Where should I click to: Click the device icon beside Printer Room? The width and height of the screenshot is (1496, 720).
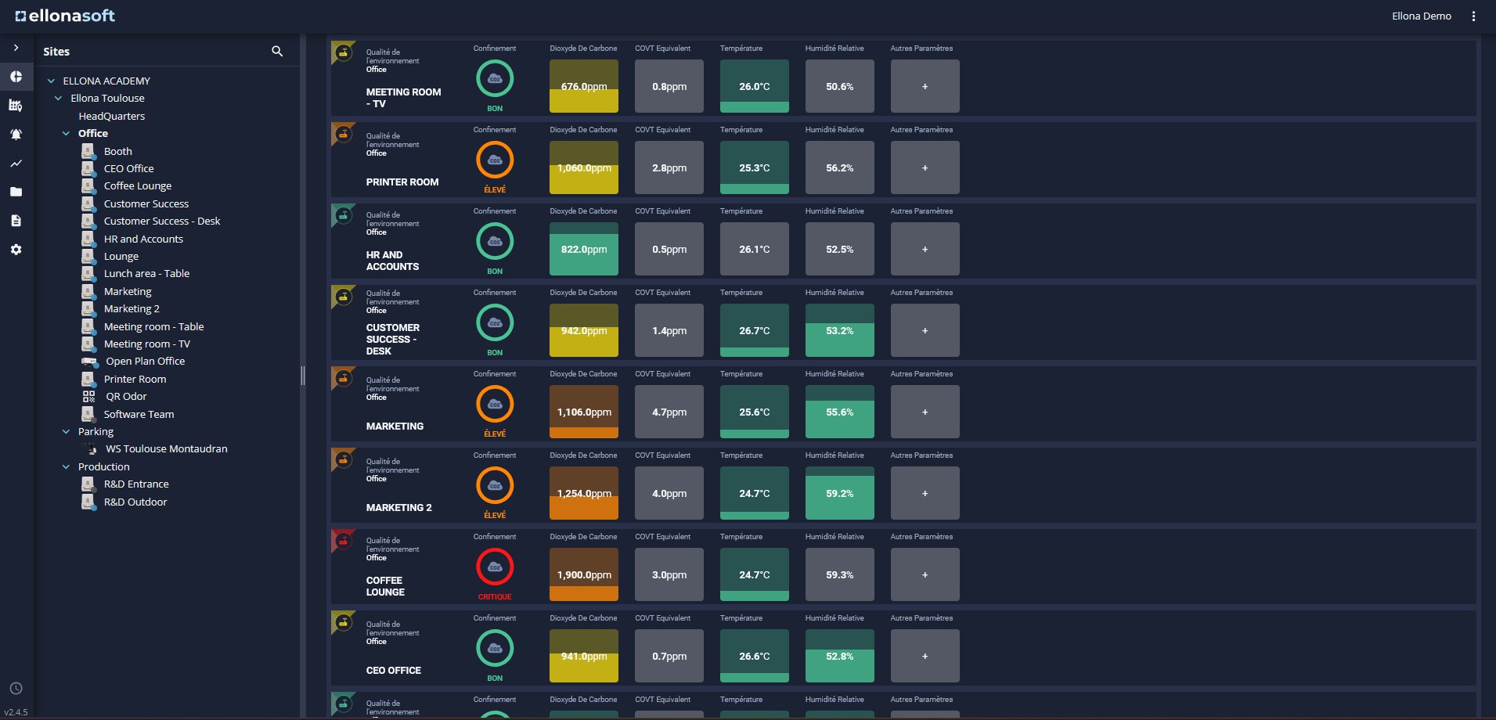[x=88, y=379]
